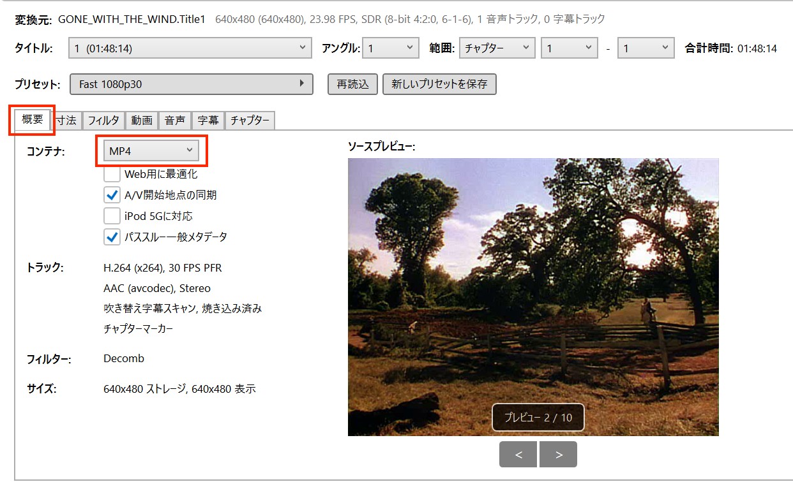Click the プレビュー 2 / 10 label
Screen dimensions: 793x482
click(x=538, y=418)
